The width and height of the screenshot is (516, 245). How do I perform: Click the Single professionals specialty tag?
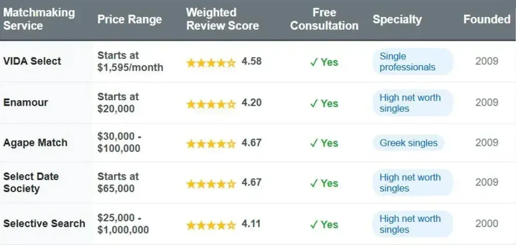(x=413, y=62)
